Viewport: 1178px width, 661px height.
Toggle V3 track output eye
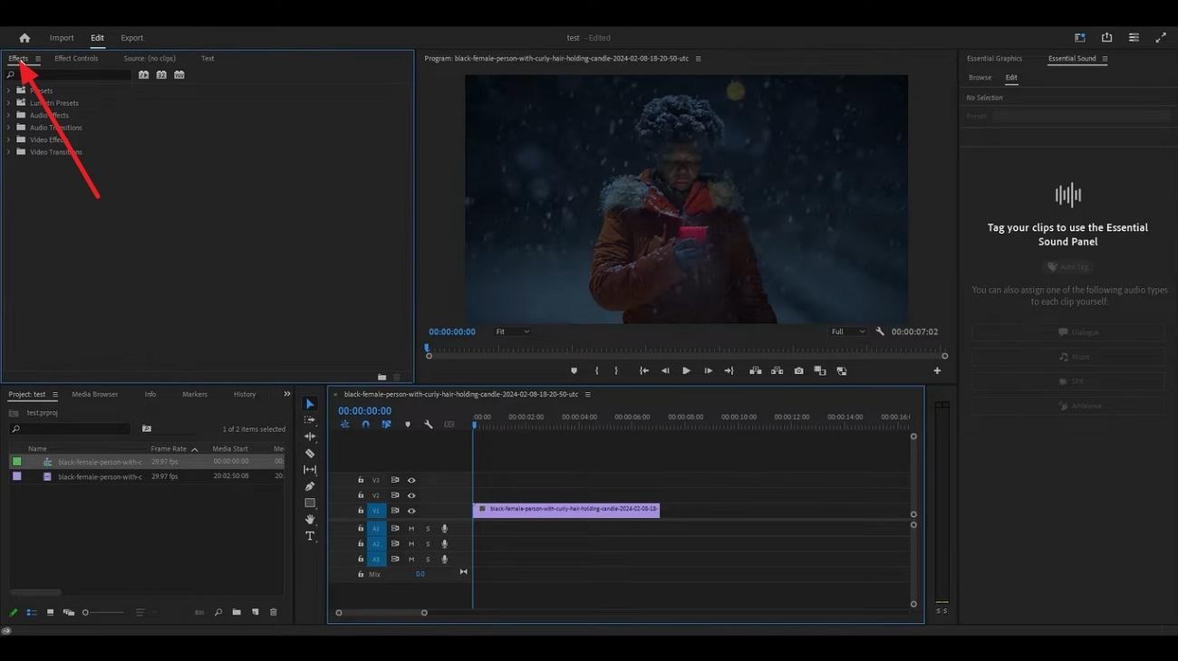click(x=411, y=480)
